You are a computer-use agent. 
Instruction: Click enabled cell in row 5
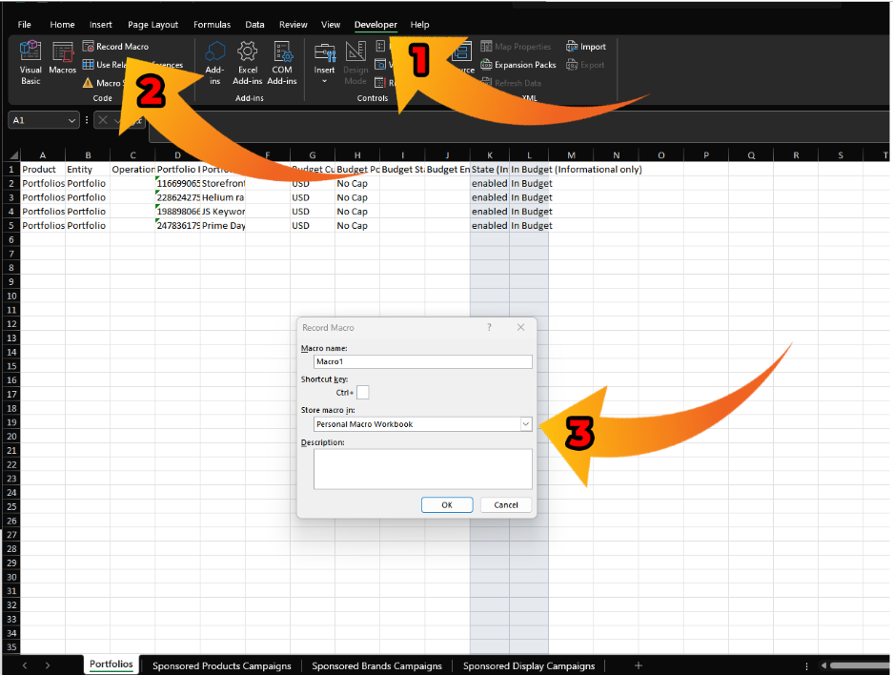(x=490, y=226)
